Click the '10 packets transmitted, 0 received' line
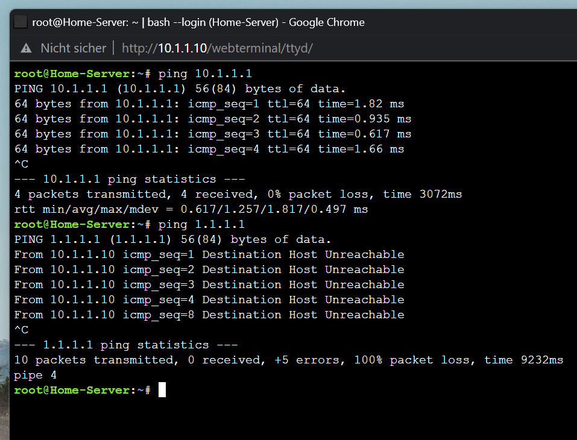This screenshot has width=577, height=440. [288, 360]
